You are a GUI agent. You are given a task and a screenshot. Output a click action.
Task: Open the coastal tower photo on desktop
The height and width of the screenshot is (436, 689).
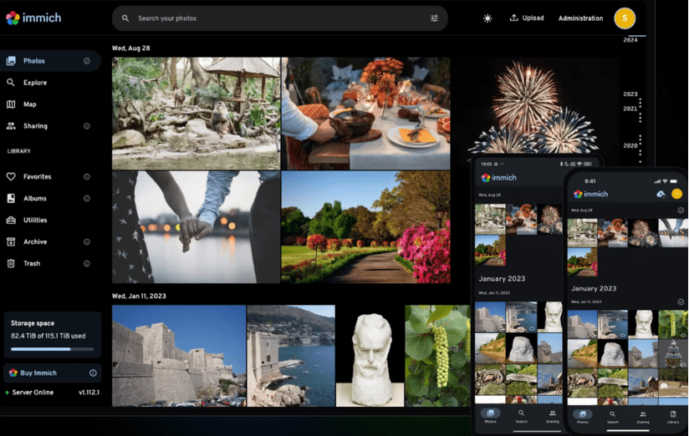click(x=291, y=356)
